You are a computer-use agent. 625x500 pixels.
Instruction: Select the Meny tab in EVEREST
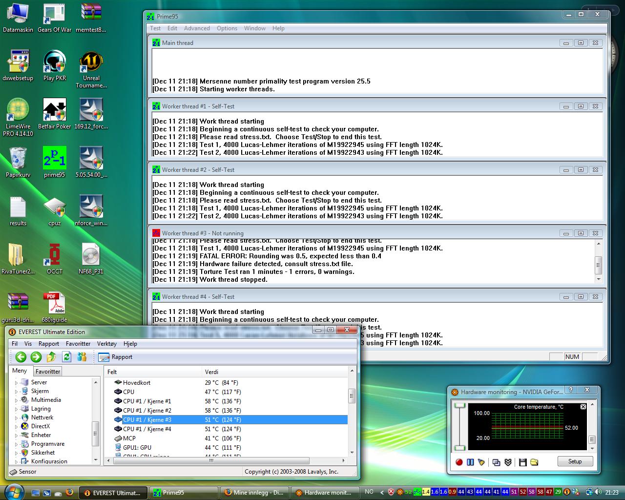[20, 371]
